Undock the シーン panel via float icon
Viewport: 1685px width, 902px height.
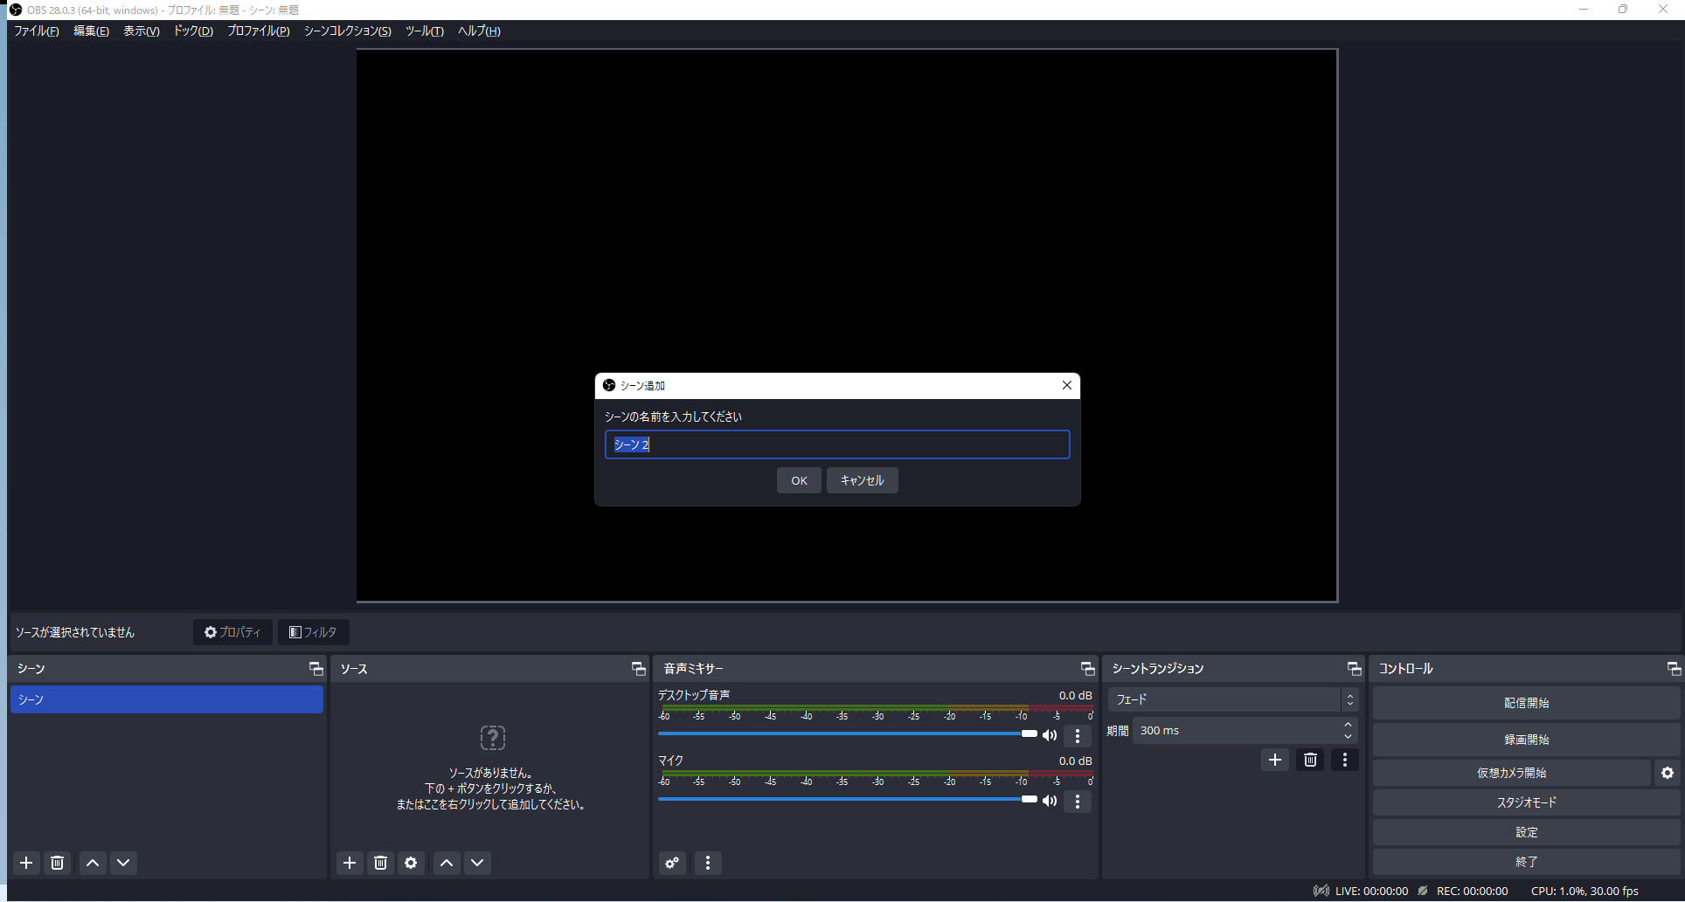pyautogui.click(x=316, y=669)
